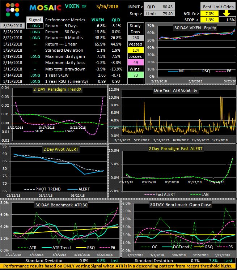This screenshot has width=237, height=270.
Task: Click the orange performance disclaimer banner
Action: 118,266
